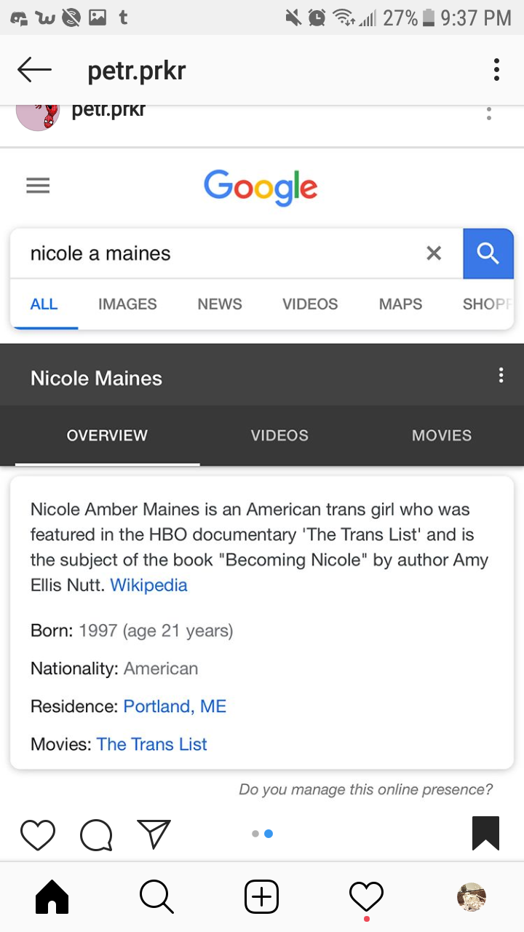Clear the search box with X
Viewport: 524px width, 932px height.
434,253
